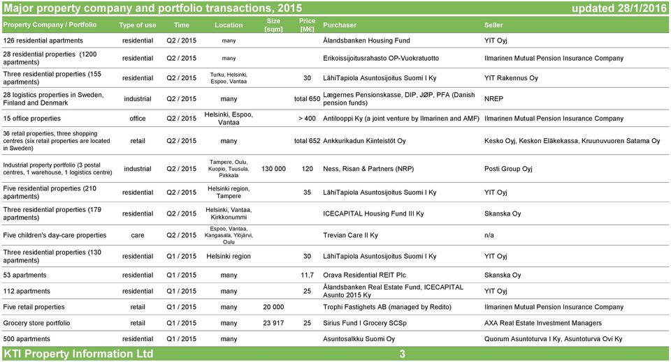Click purchaser 'Asuntosalkku Suomi Oy'
Image resolution: width=671 pixels, height=362 pixels.
pos(359,339)
